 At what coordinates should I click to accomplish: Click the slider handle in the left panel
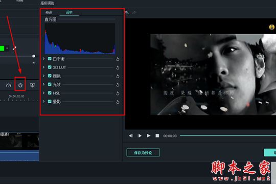point(34,56)
